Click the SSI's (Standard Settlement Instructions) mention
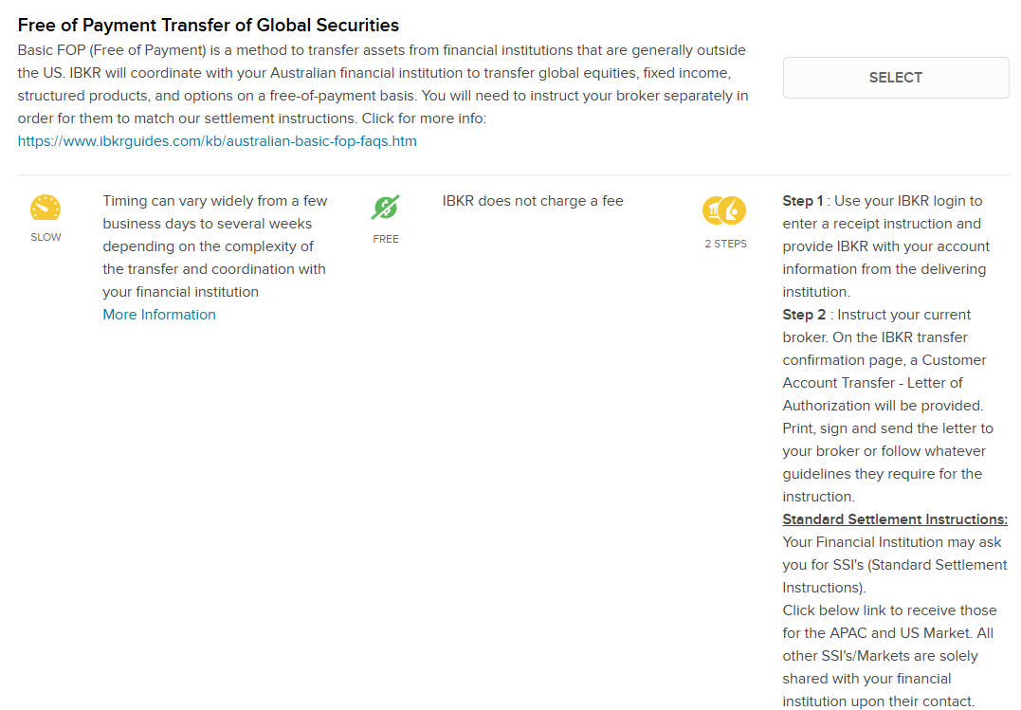The height and width of the screenshot is (710, 1021). pyautogui.click(x=894, y=564)
